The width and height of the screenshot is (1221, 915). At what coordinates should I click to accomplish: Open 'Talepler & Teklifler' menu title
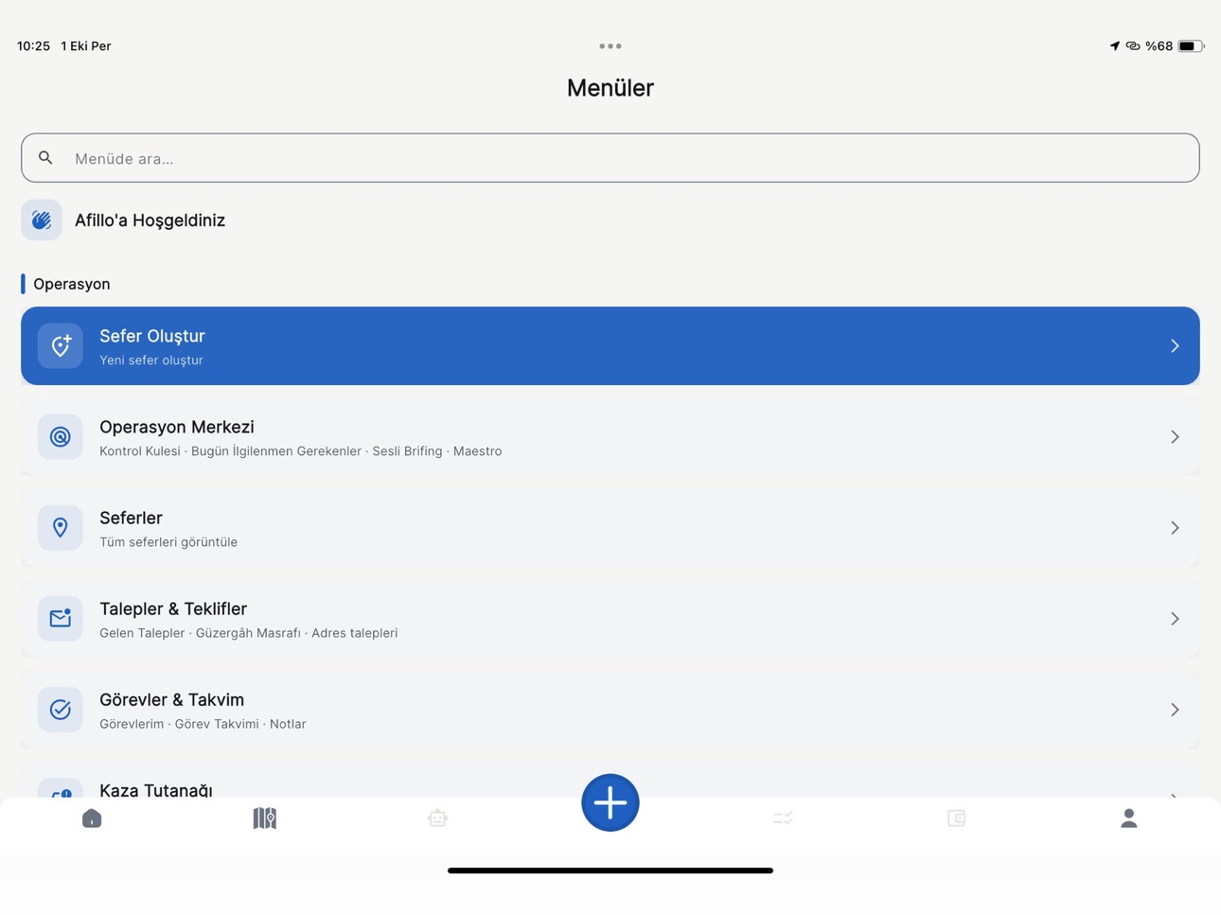tap(173, 608)
